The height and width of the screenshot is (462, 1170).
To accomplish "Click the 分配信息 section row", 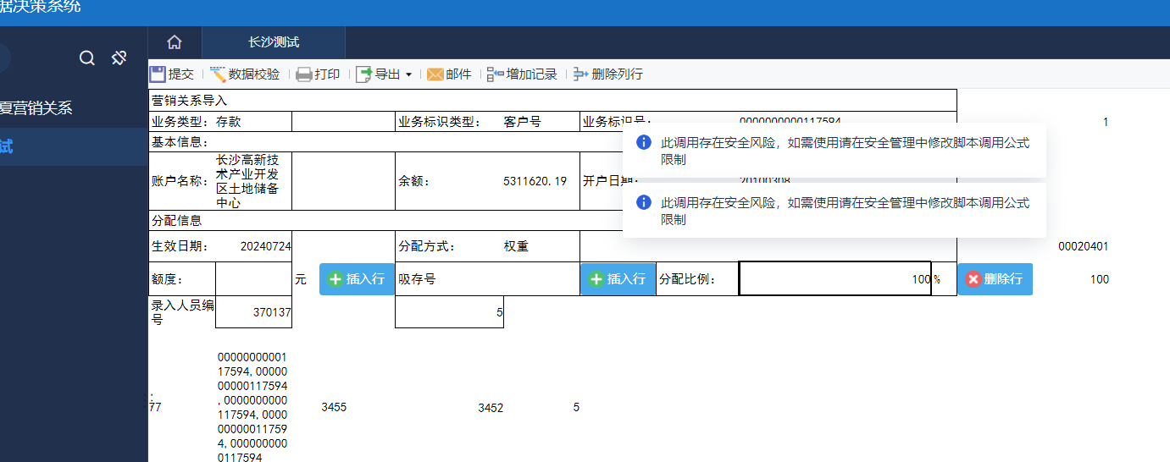I will 552,221.
